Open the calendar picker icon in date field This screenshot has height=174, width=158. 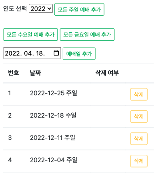pos(56,53)
